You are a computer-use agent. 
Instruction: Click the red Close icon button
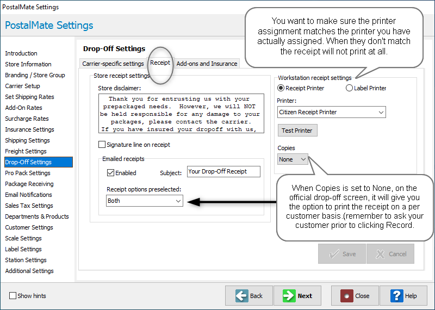pyautogui.click(x=347, y=296)
